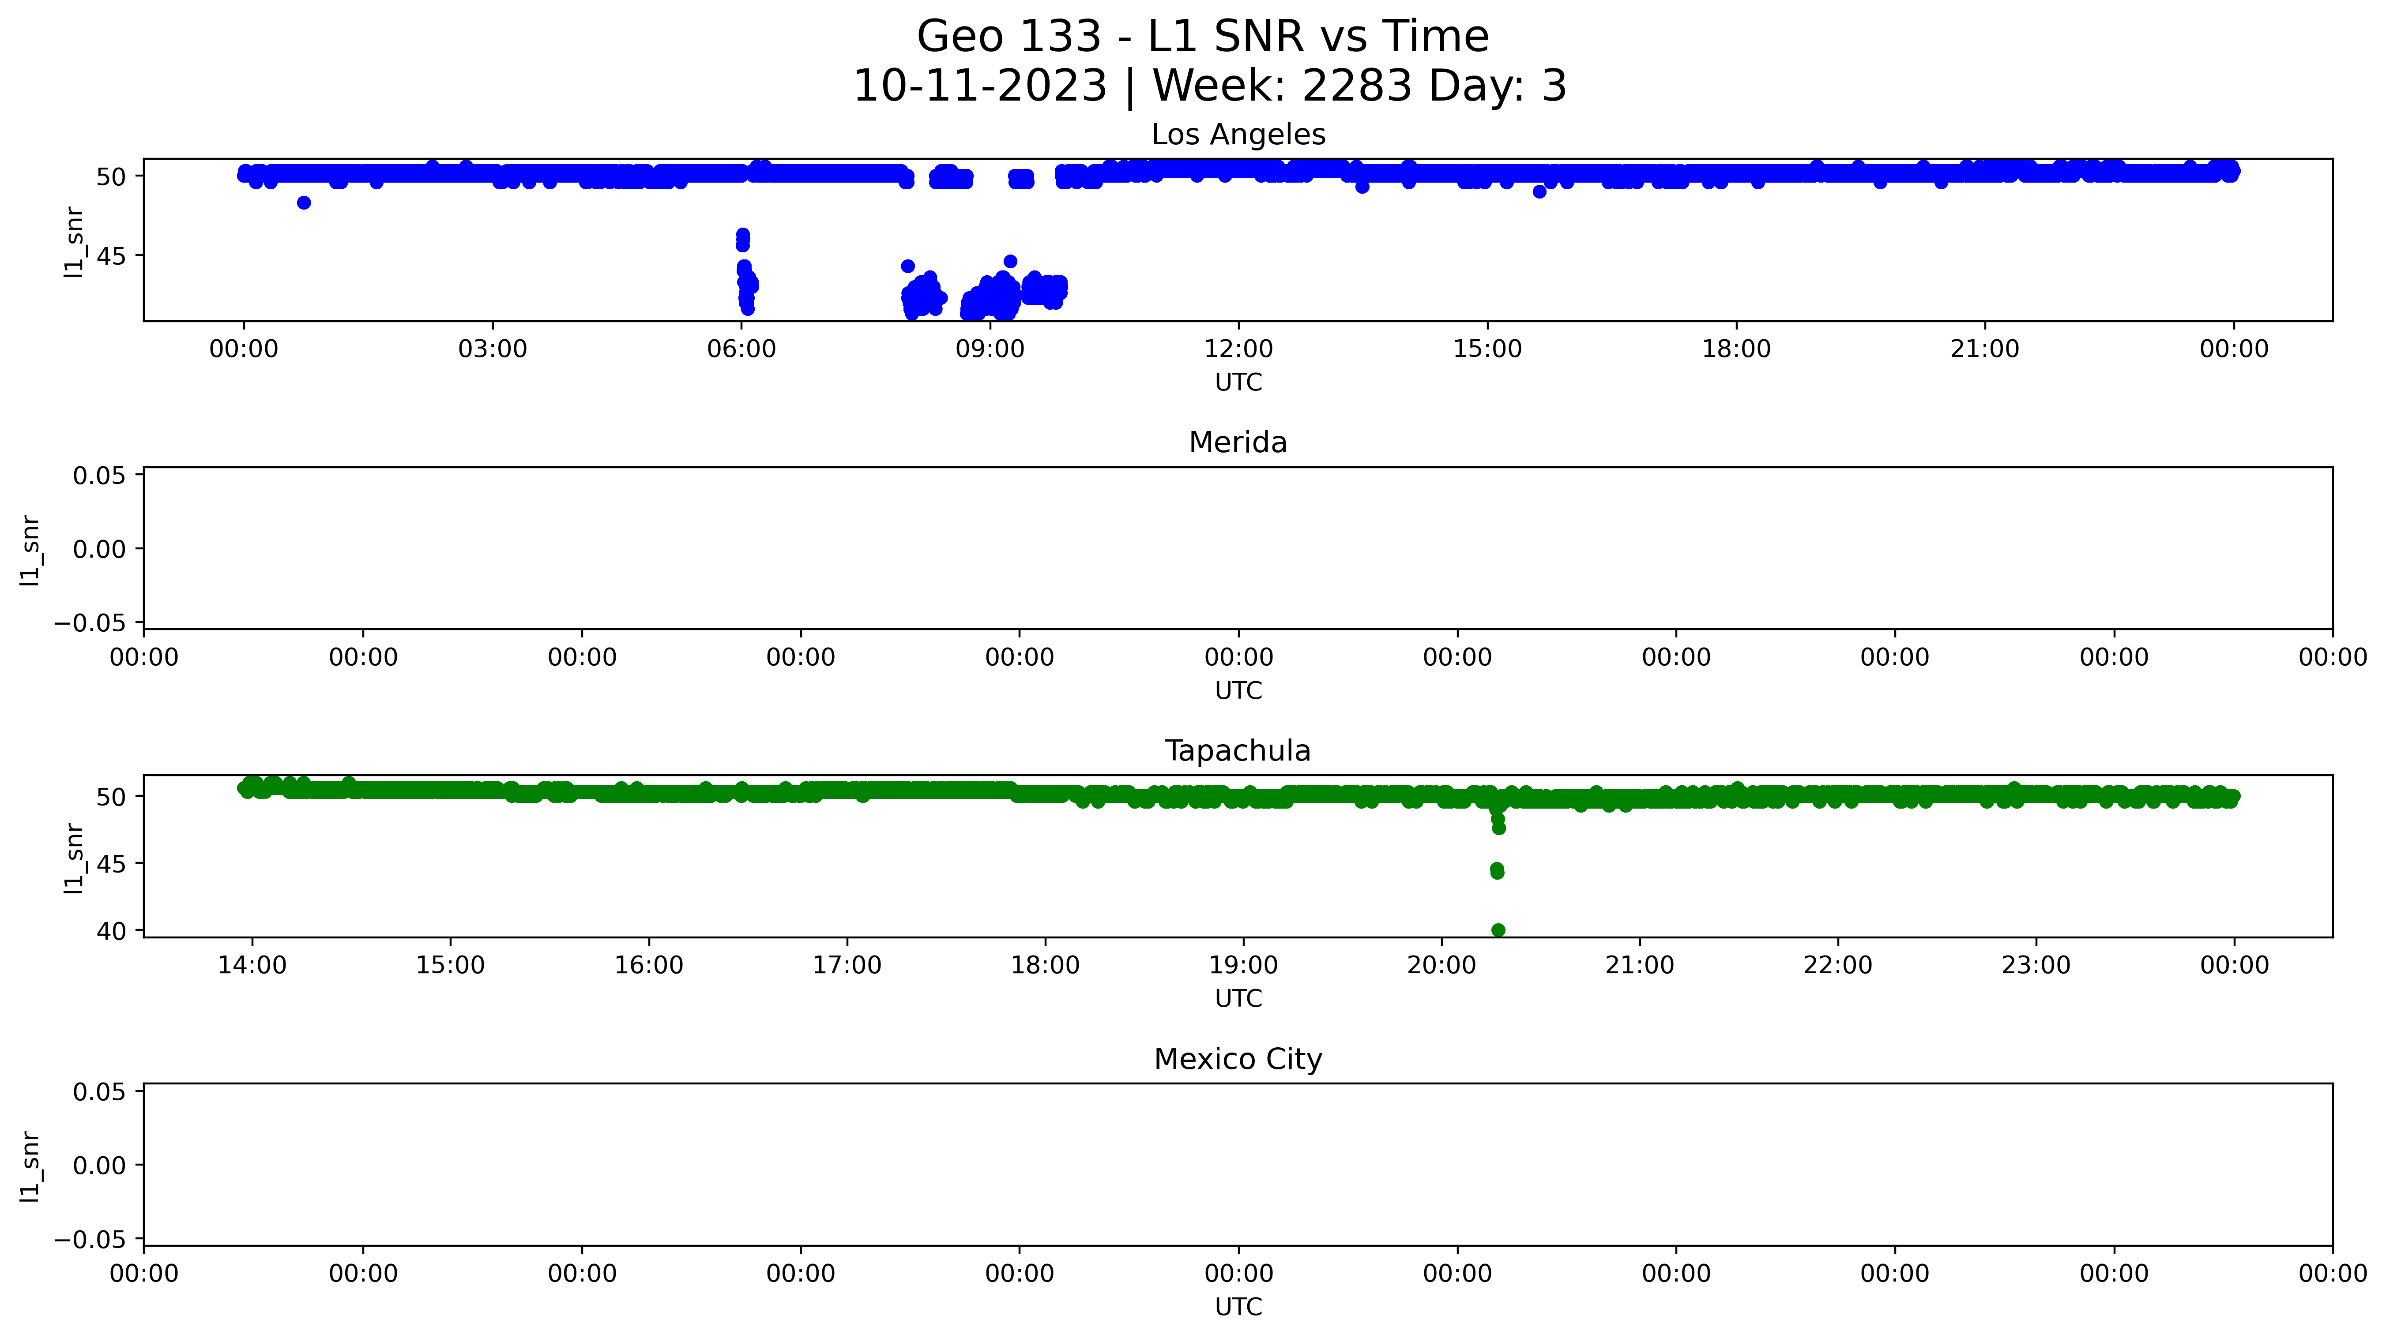
Task: Click the 21:00 tick label on Tapachula axis
Action: tap(1640, 966)
